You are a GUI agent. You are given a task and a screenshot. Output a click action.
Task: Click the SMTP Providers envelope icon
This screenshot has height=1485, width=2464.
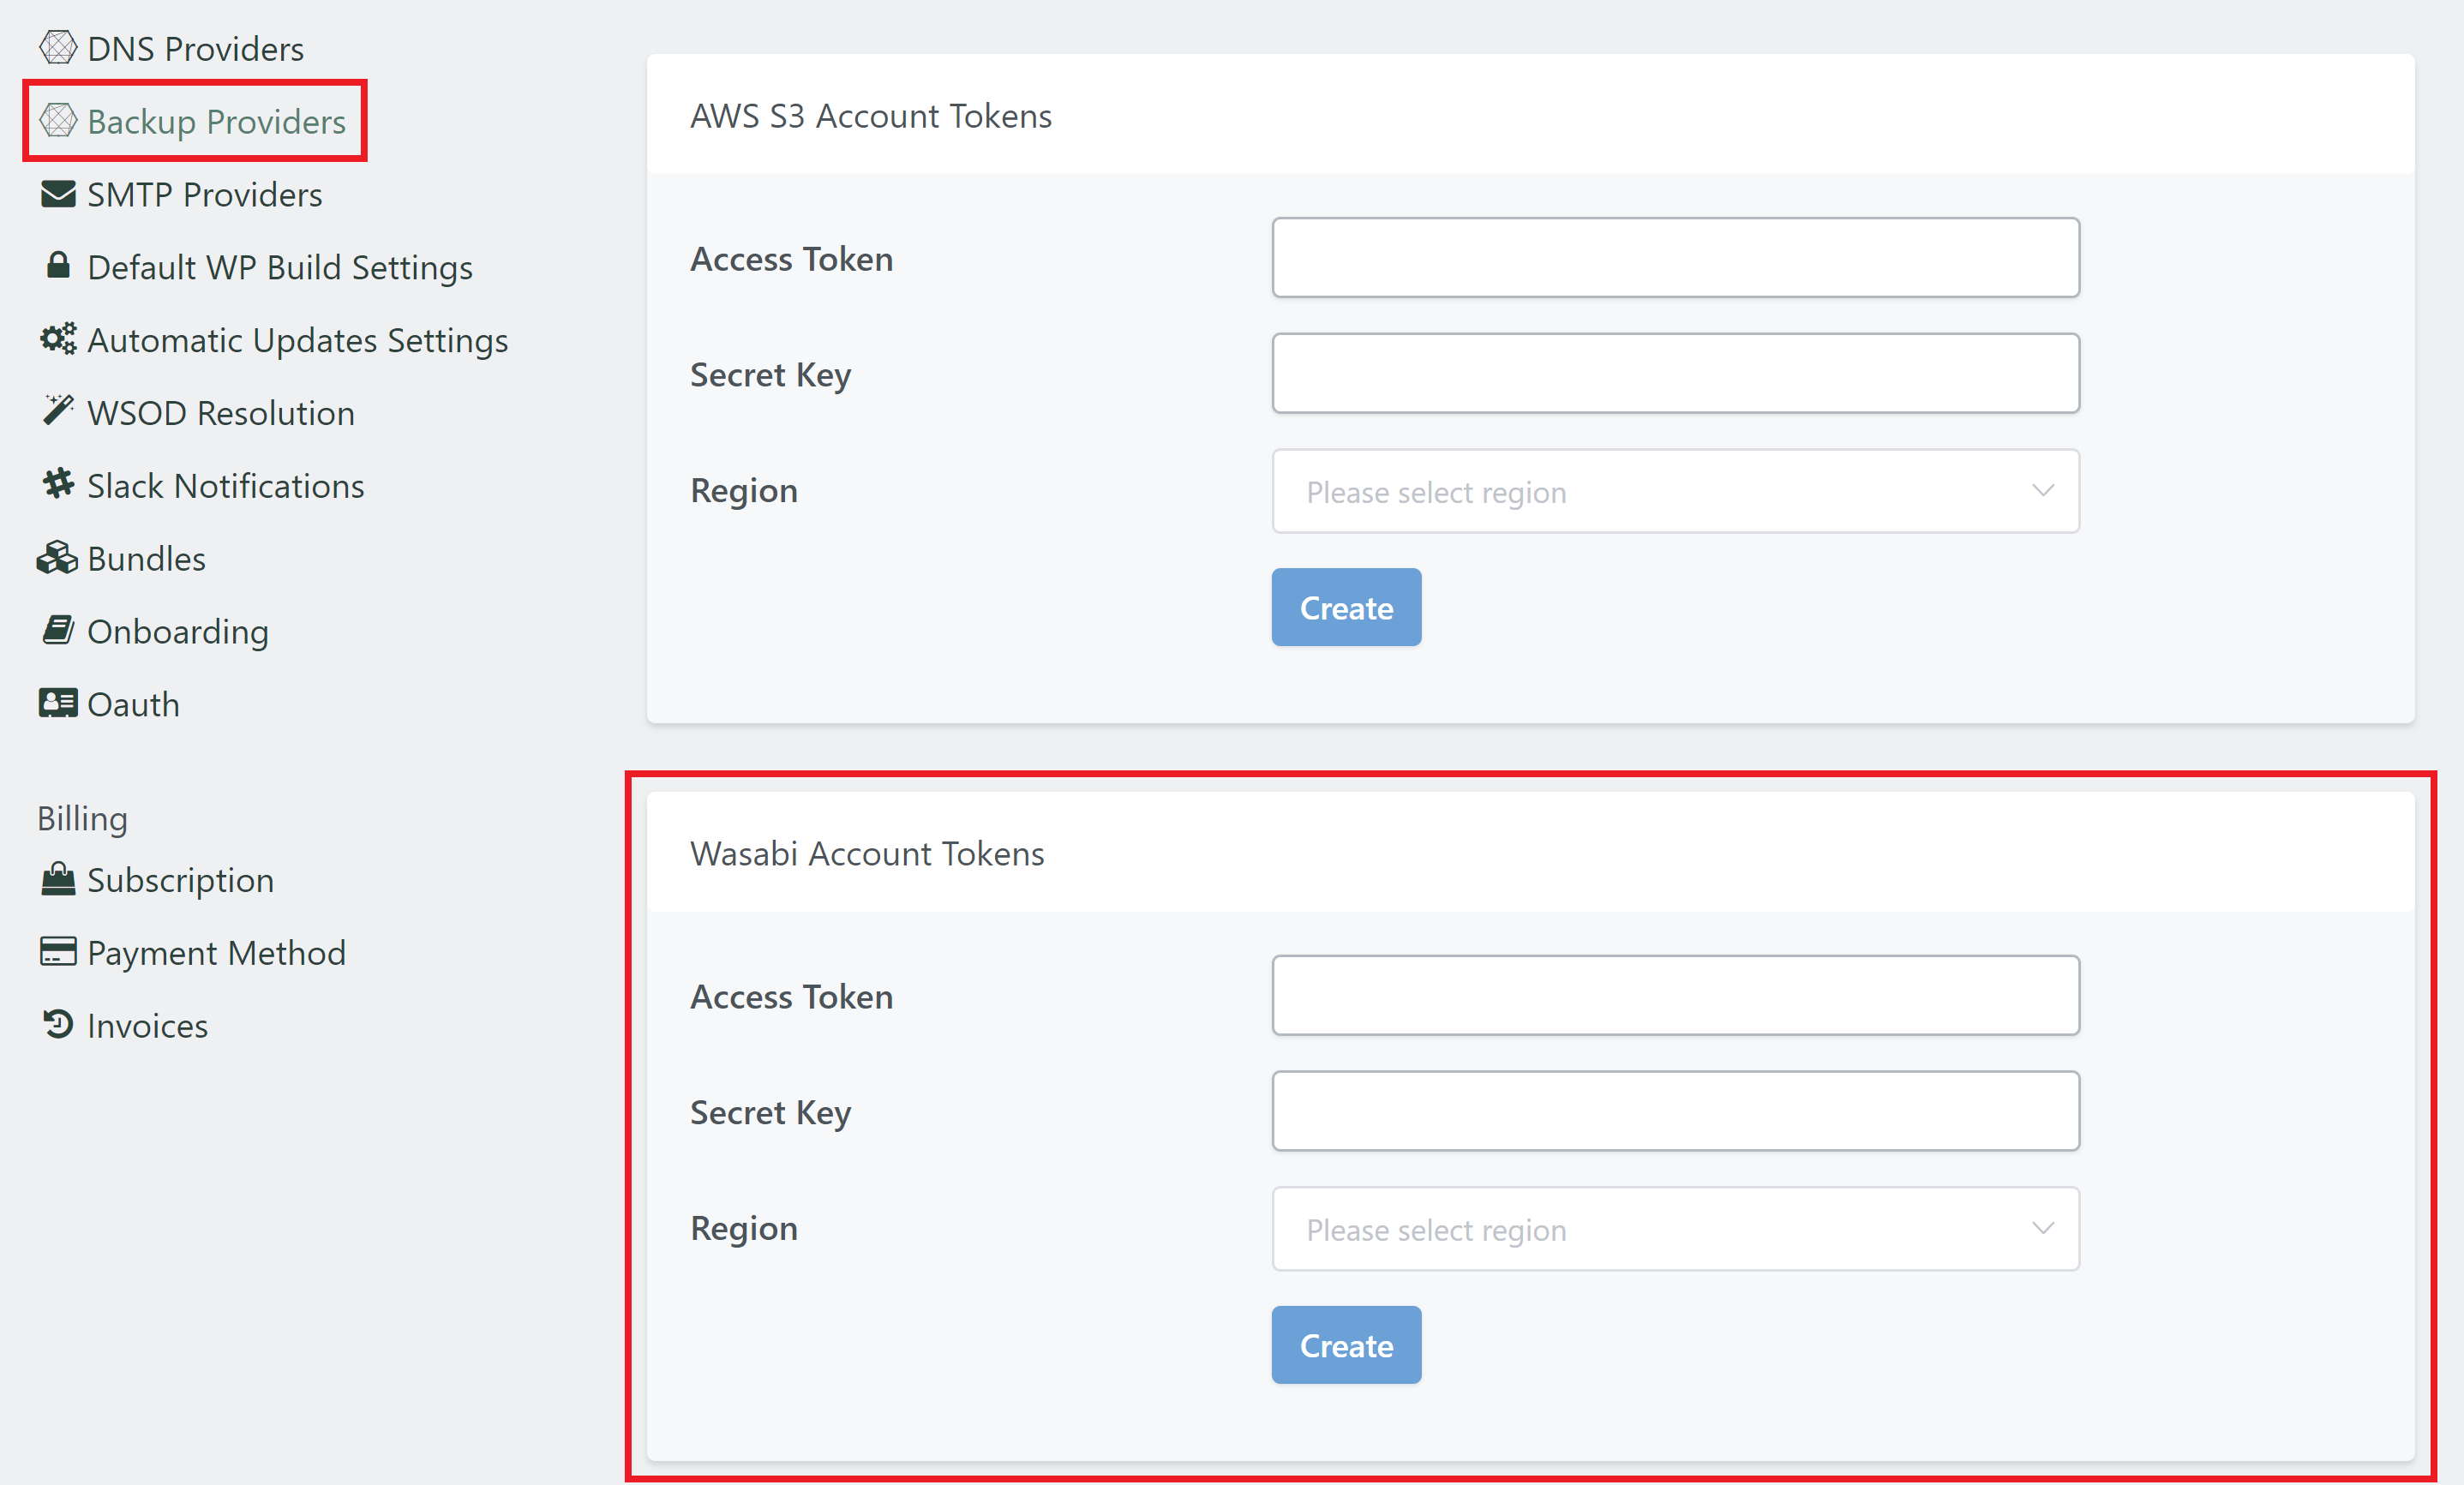tap(58, 193)
